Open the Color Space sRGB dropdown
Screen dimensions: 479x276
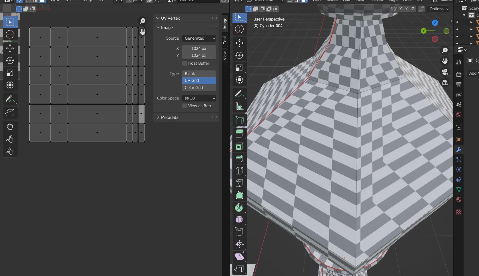tap(199, 98)
